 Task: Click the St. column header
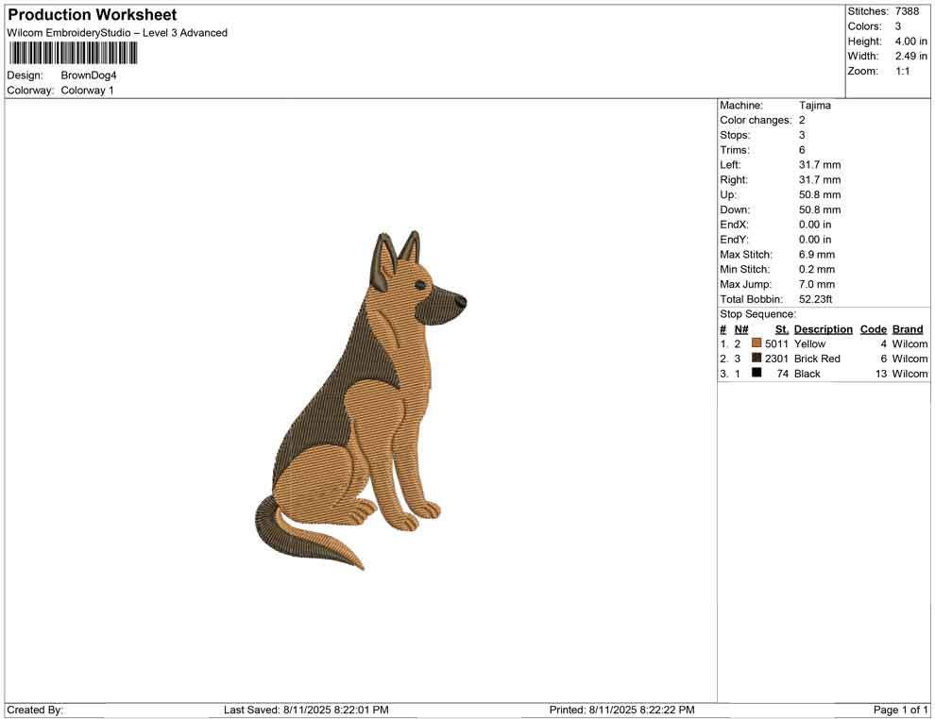coord(780,328)
